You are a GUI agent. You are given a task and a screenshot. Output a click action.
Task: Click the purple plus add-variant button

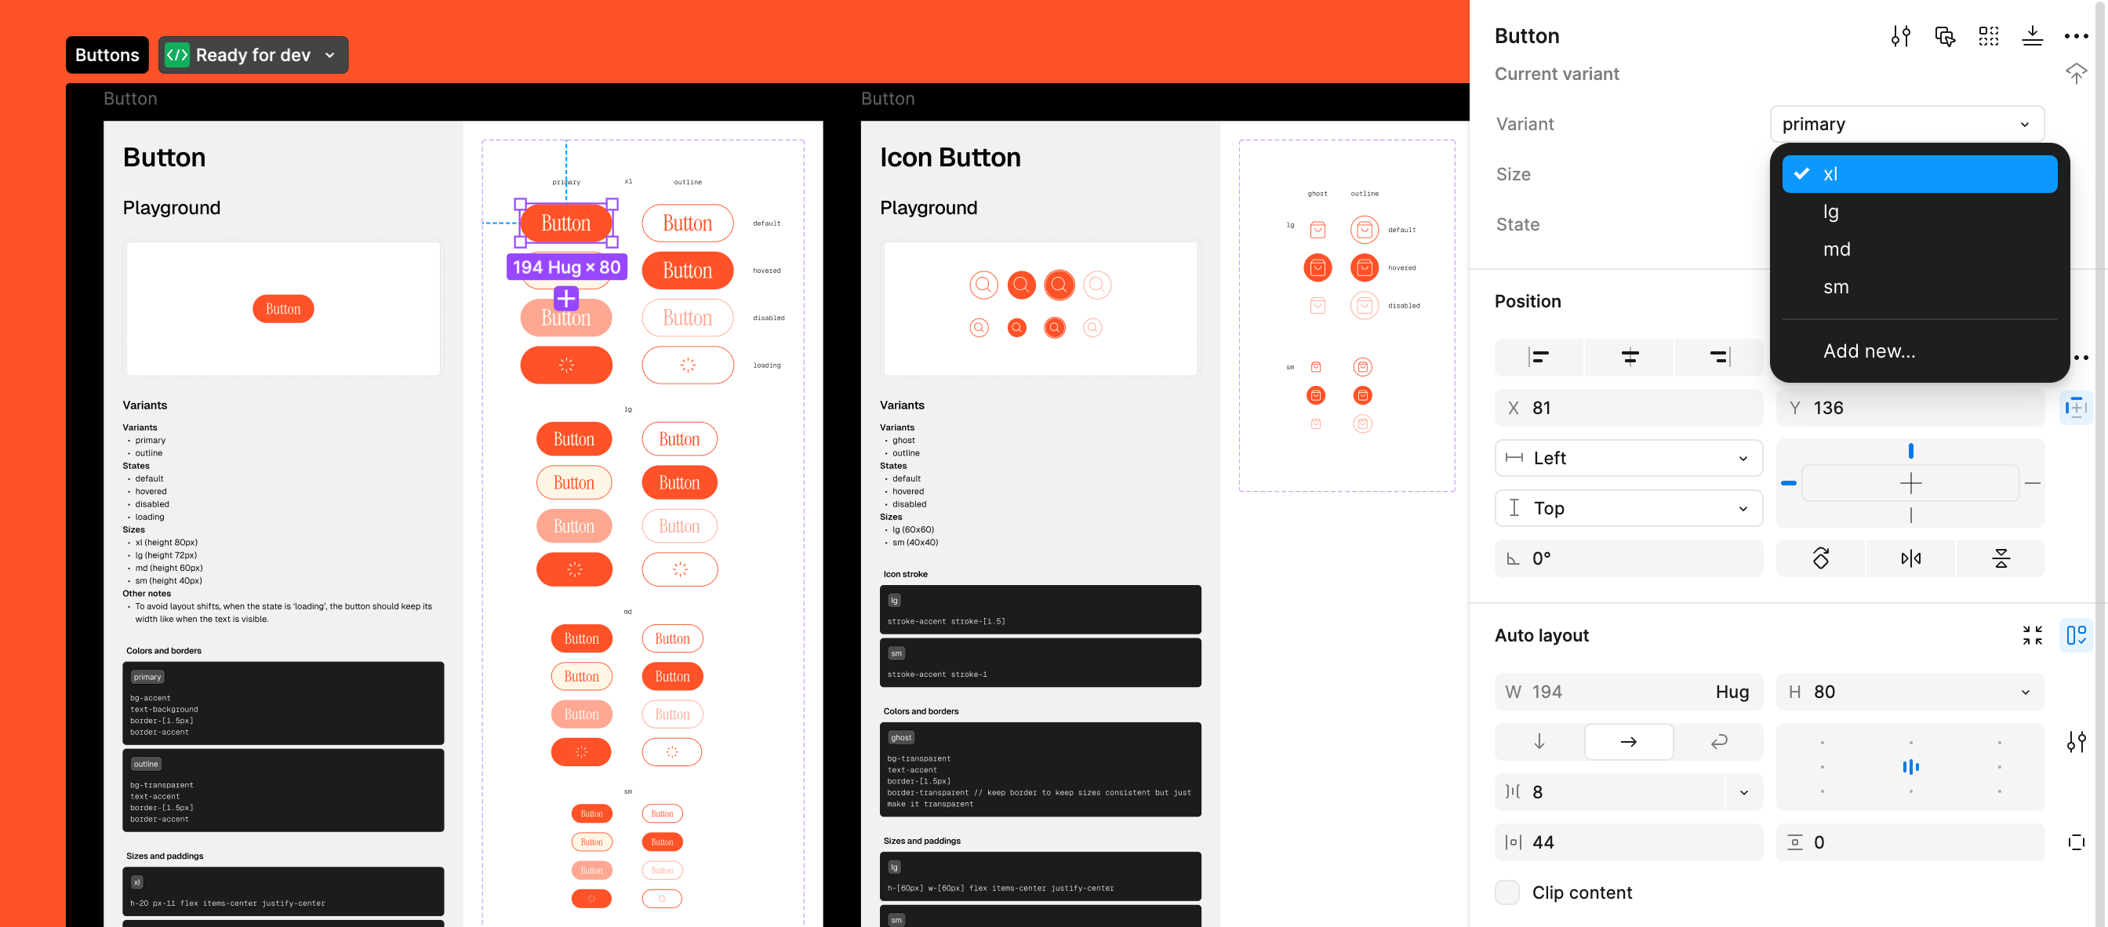click(565, 298)
